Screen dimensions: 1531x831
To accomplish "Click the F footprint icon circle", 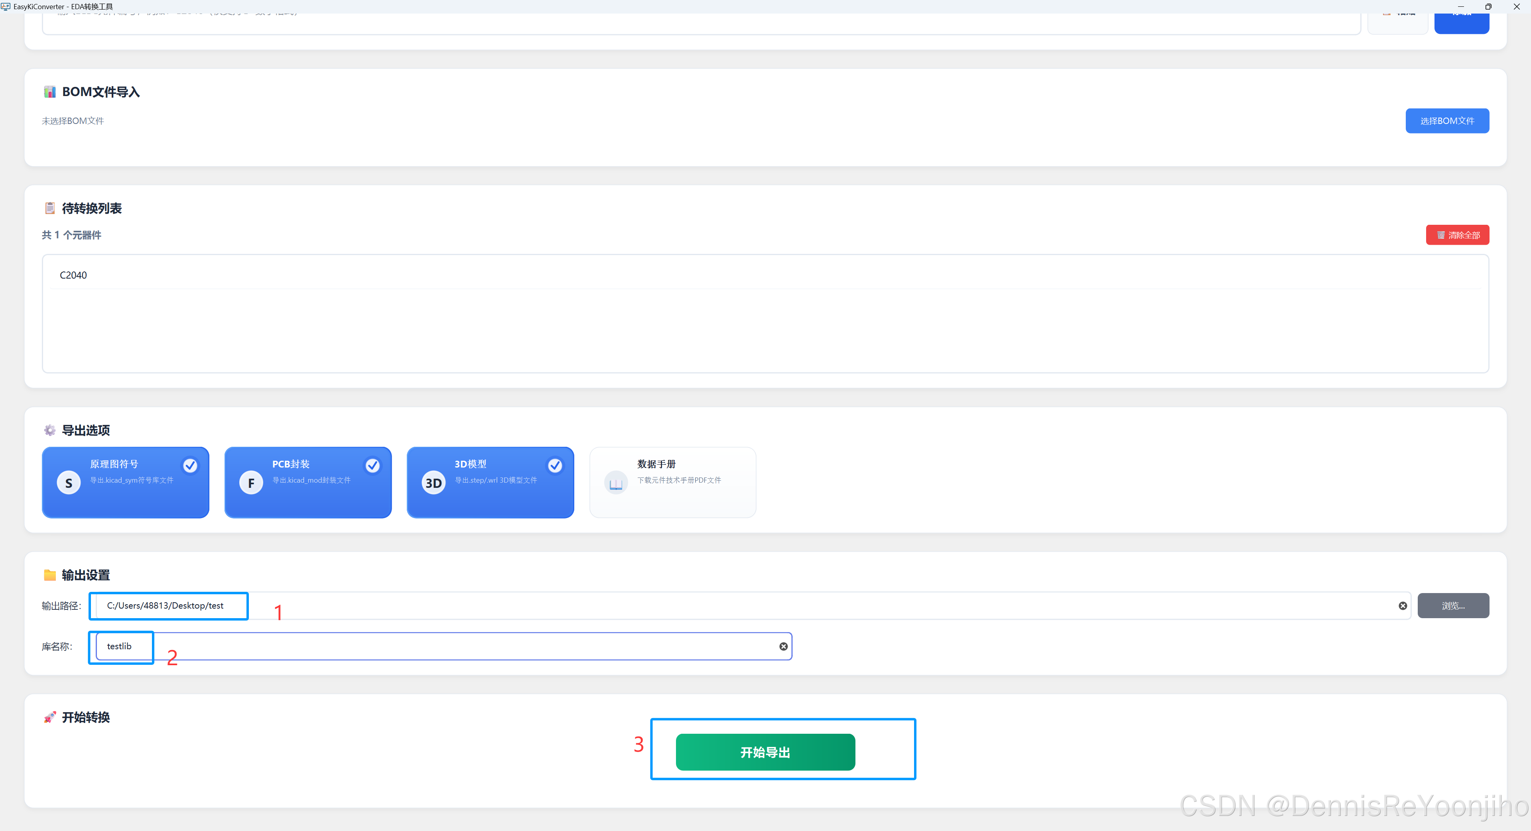I will [x=251, y=483].
